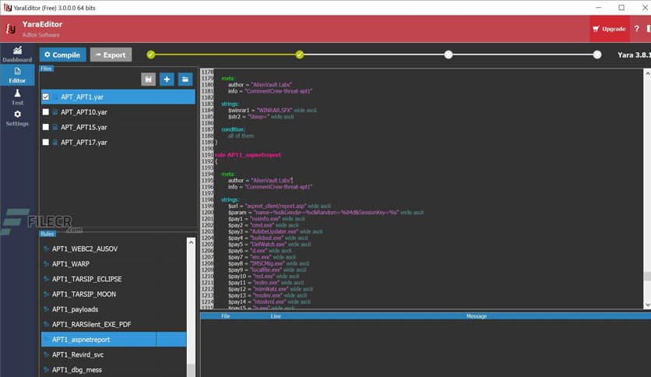This screenshot has width=651, height=377.
Task: Click the $winrar1 string line in editor
Action: click(272, 110)
